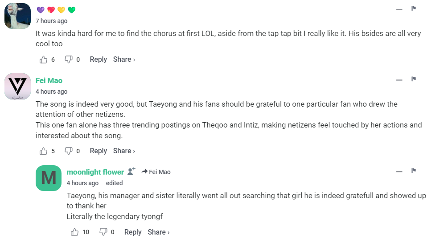Image resolution: width=431 pixels, height=239 pixels.
Task: Collapse Fei Mao's comment thread
Action: [399, 80]
